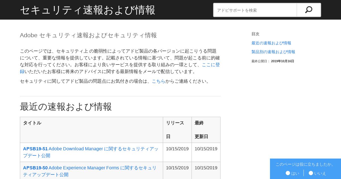
Task: Focus the アドビサポートを検索 search field
Action: 255,10
